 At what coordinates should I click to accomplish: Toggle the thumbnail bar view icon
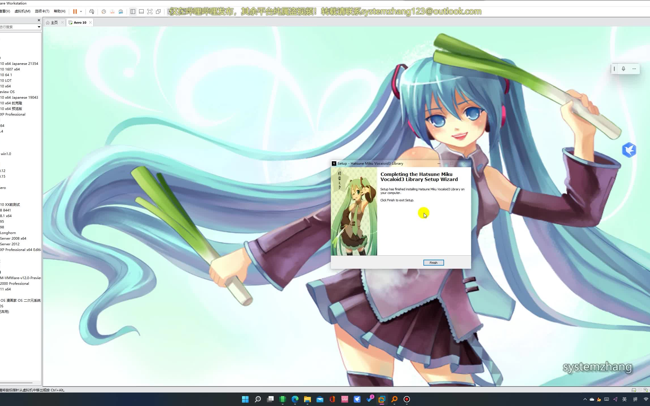pos(141,12)
